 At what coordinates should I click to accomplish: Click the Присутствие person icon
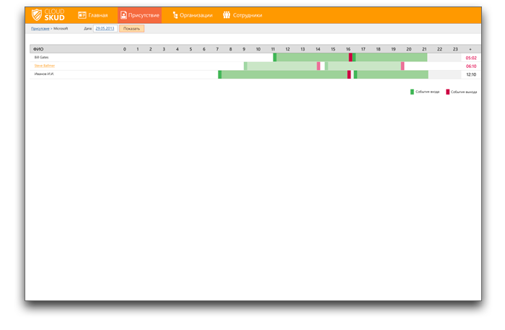123,14
